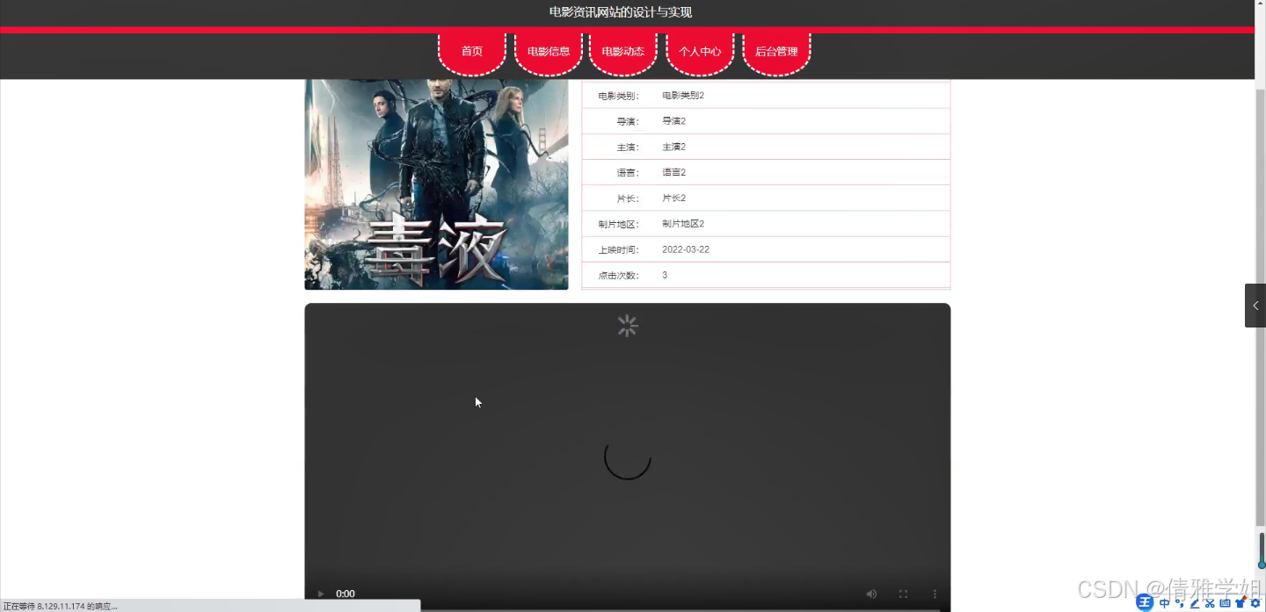Click the input method scissors screenshot icon
Screen dimensions: 1266x612
(x=1210, y=603)
